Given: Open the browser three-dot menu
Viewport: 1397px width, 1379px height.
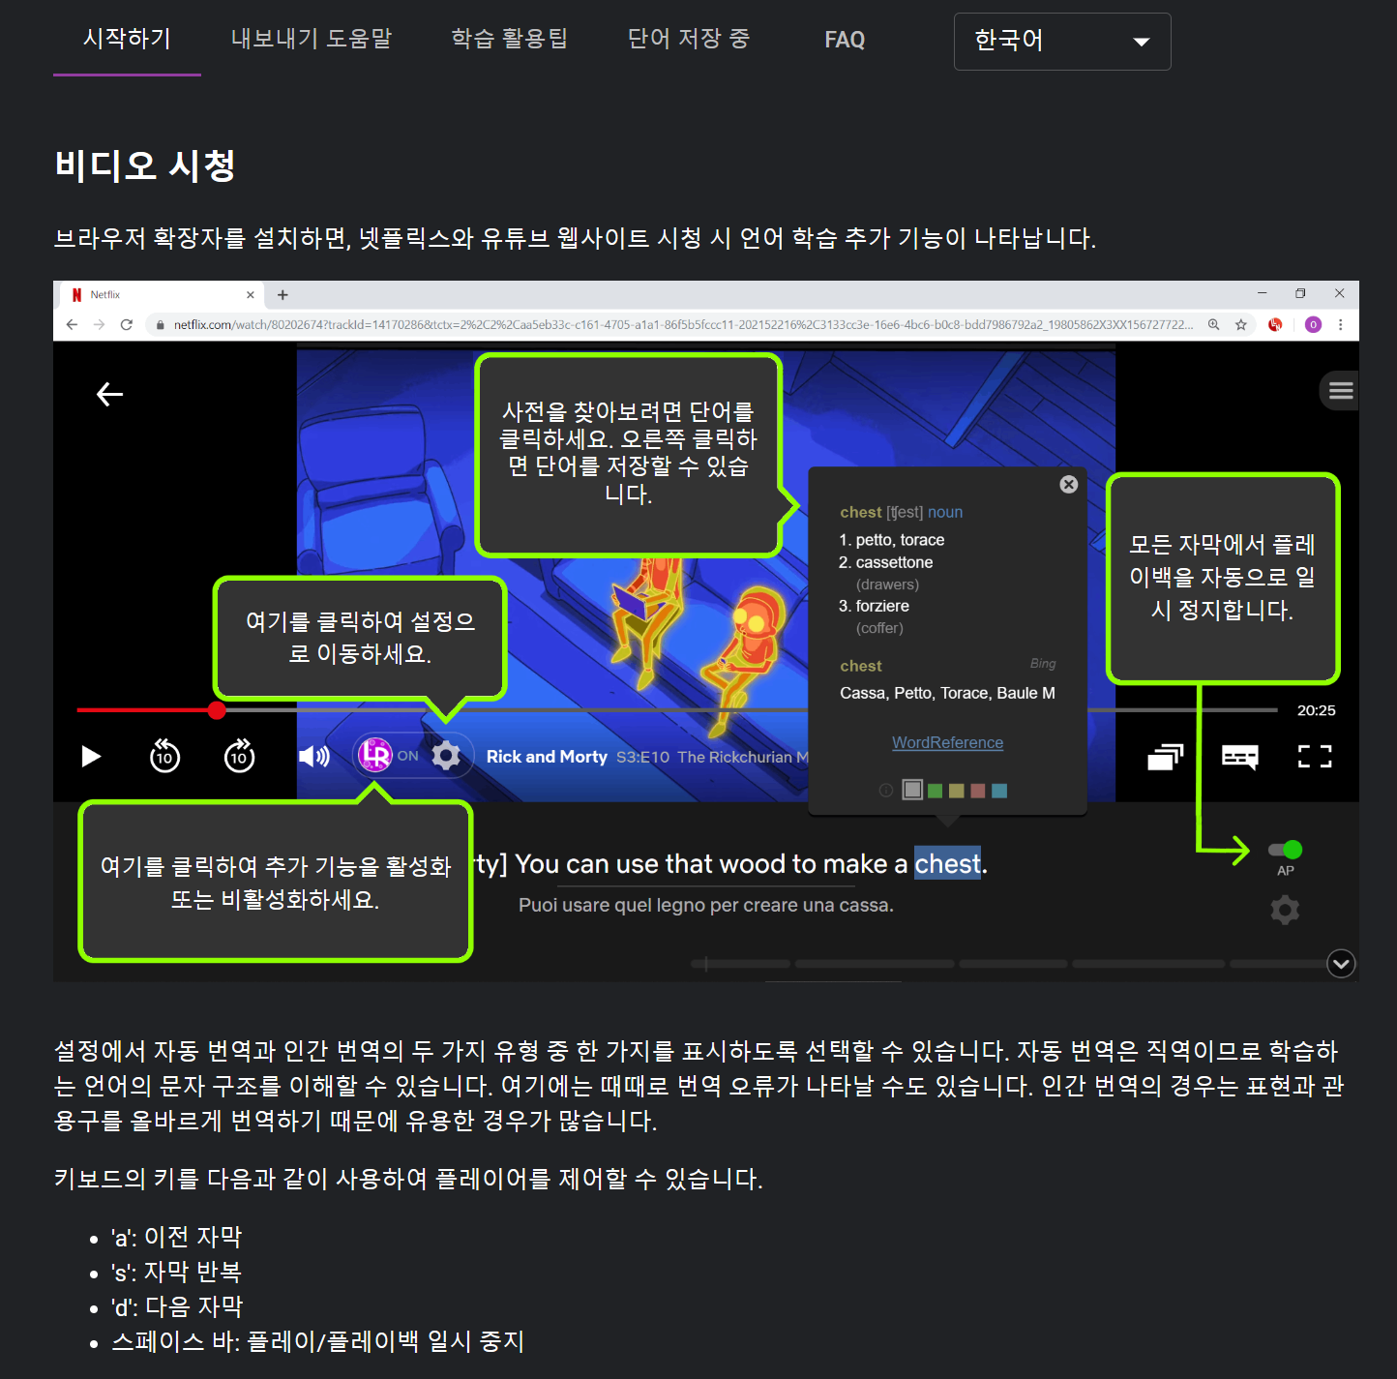Looking at the screenshot, I should pyautogui.click(x=1341, y=324).
